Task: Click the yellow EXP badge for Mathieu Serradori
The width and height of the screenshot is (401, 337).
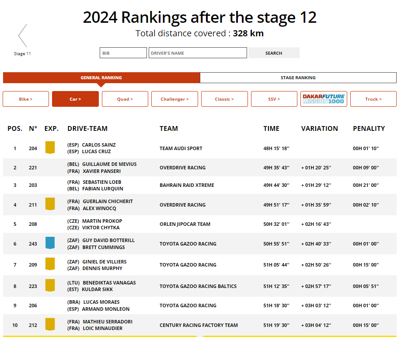Action: click(x=50, y=324)
